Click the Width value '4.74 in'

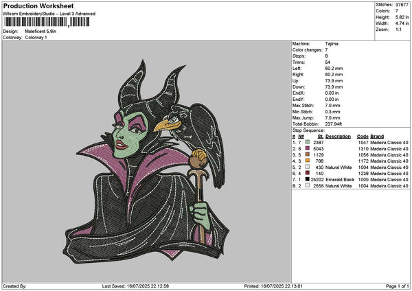(x=402, y=23)
